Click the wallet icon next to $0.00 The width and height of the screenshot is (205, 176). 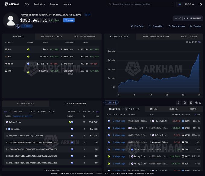pyautogui.click(x=180, y=4)
